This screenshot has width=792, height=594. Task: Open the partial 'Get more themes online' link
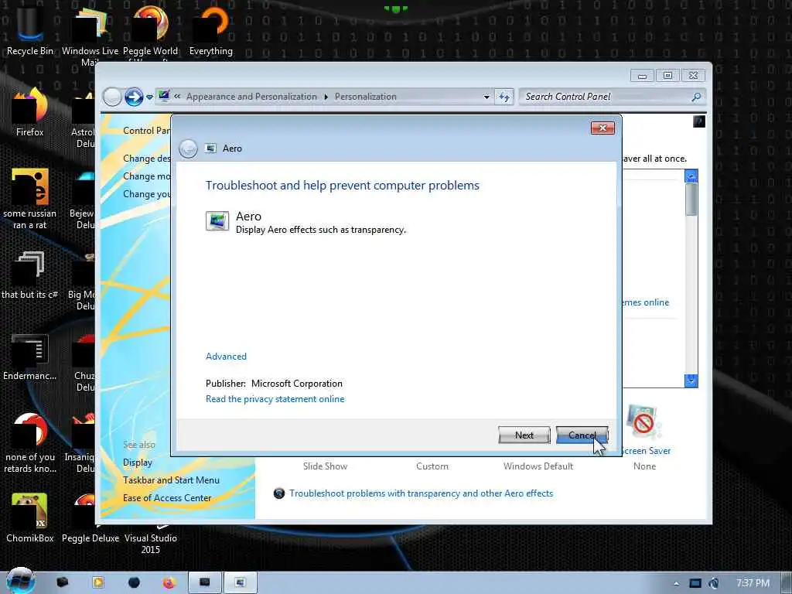(x=646, y=302)
